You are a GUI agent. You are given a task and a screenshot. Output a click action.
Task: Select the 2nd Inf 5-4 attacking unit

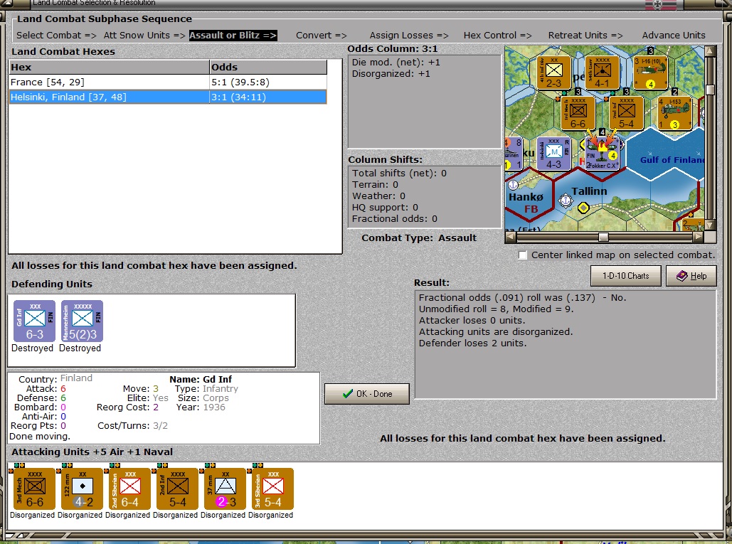pyautogui.click(x=177, y=489)
